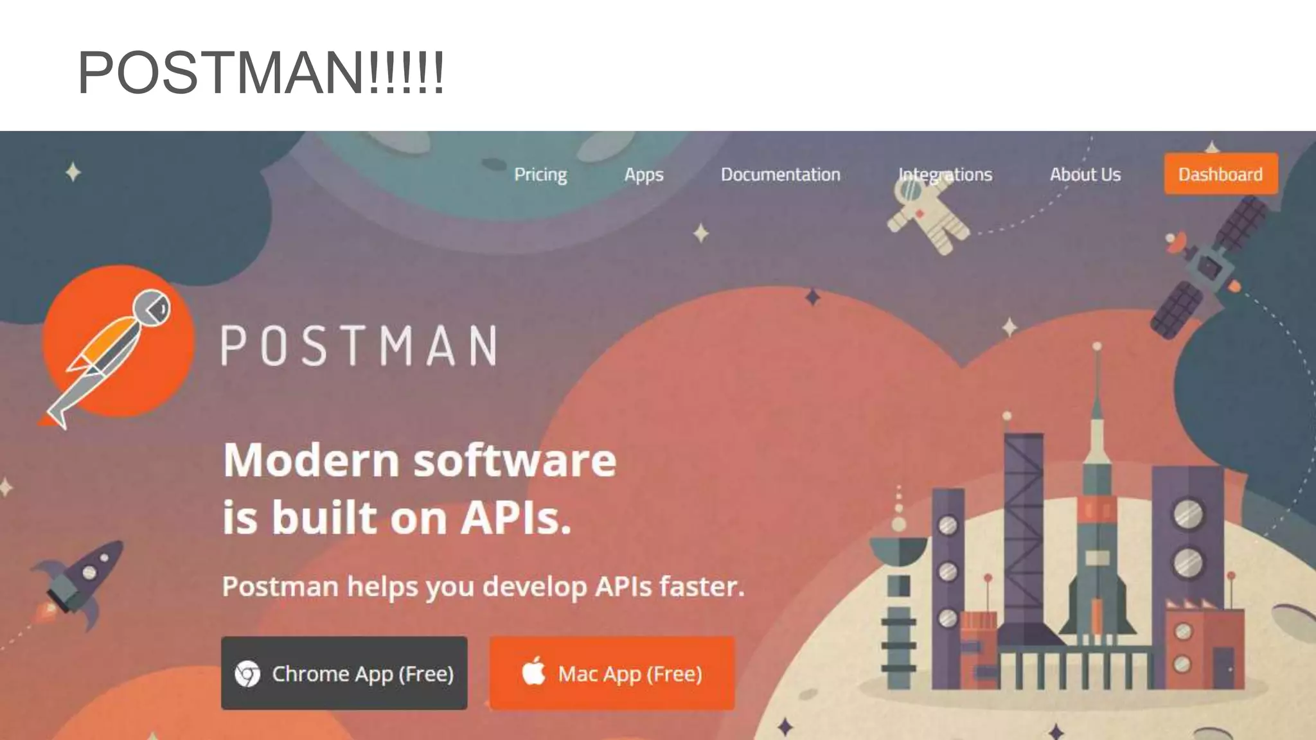Open the Apps menu item
1316x740 pixels.
point(644,175)
